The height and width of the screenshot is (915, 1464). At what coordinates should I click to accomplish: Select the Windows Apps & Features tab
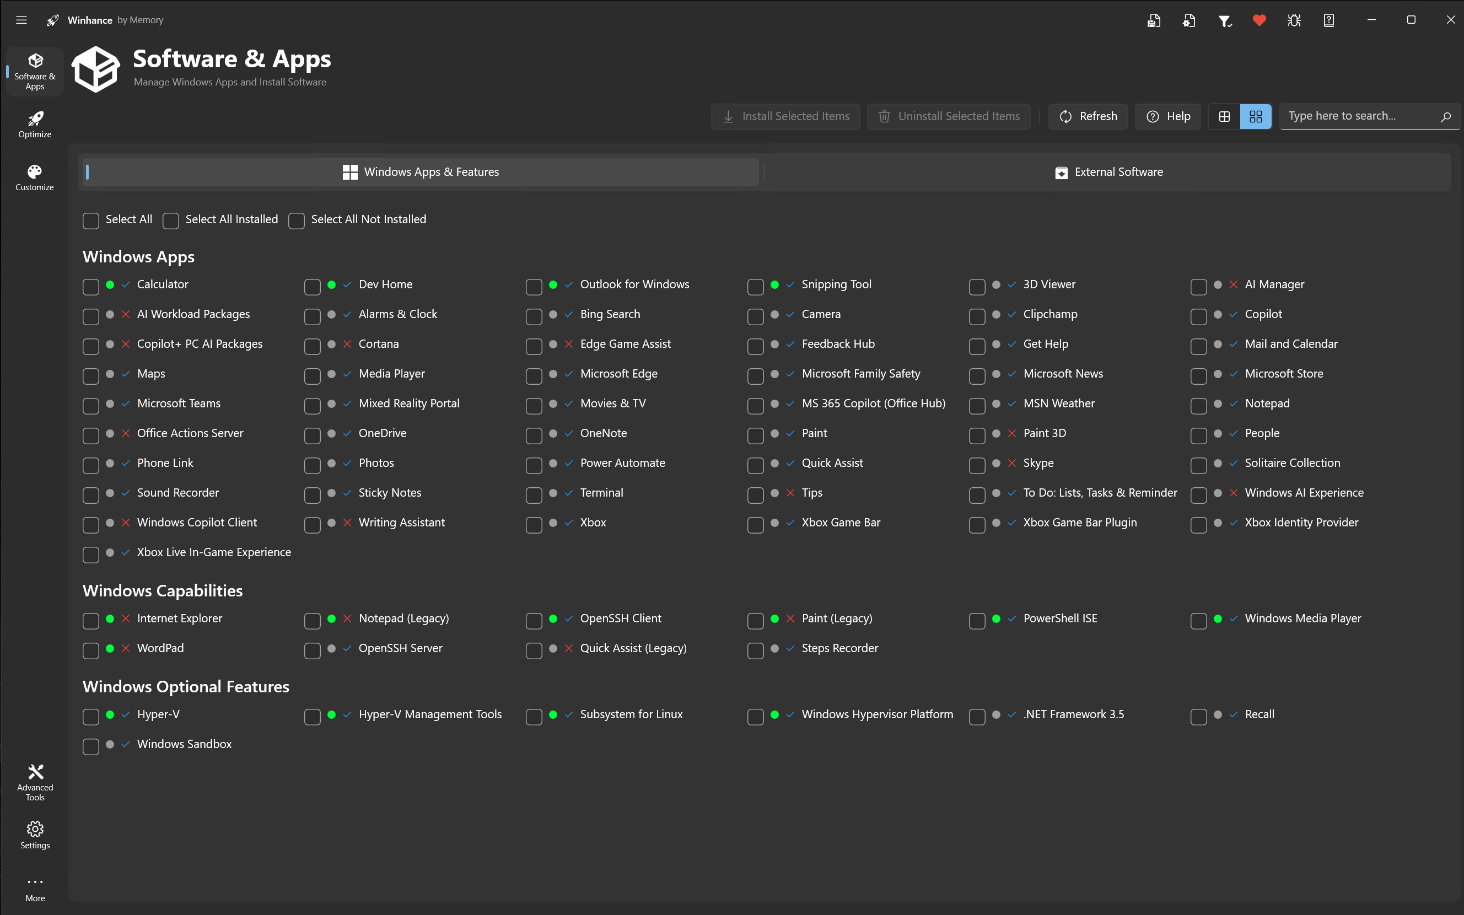click(x=421, y=172)
